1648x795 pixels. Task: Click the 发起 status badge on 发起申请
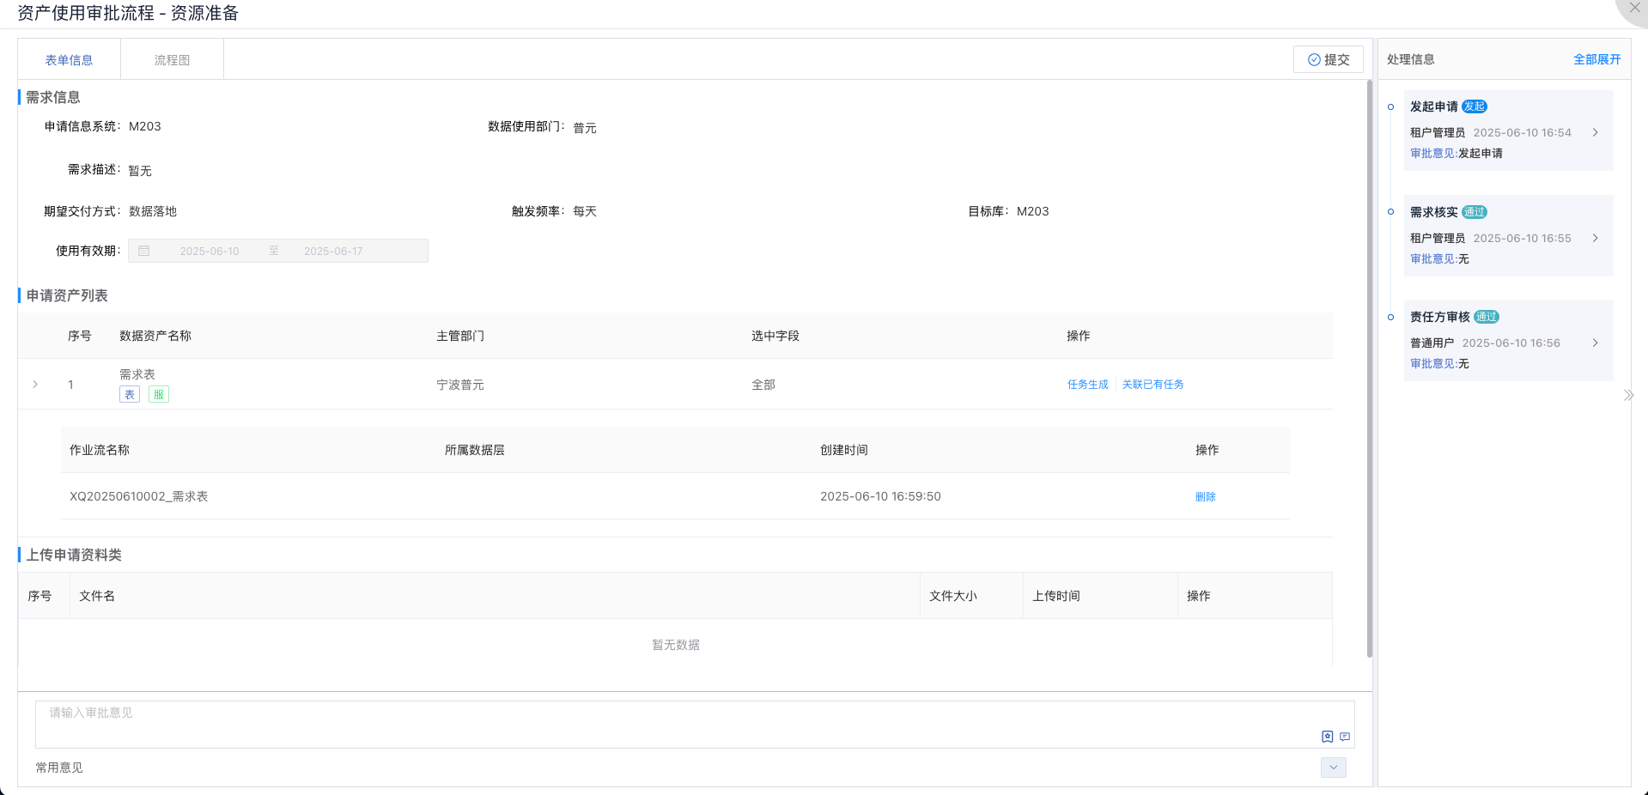pos(1475,106)
